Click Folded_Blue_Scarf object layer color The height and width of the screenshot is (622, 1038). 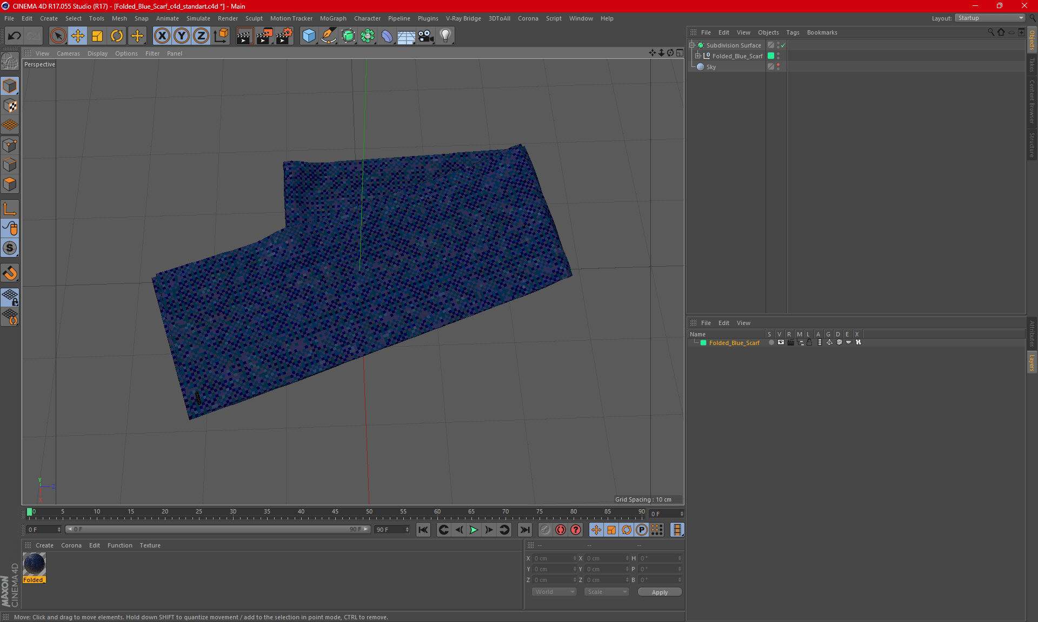(x=771, y=56)
